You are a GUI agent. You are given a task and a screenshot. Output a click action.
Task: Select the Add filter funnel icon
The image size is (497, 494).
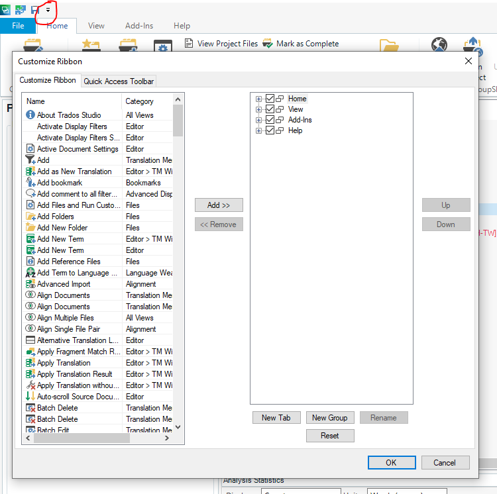click(30, 160)
